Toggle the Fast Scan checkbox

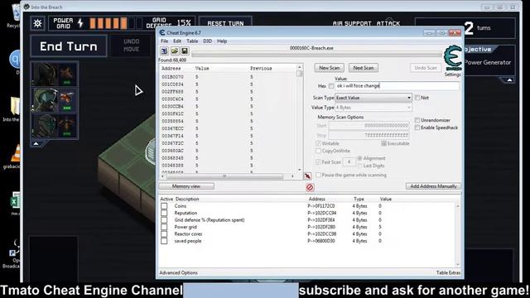tap(318, 162)
